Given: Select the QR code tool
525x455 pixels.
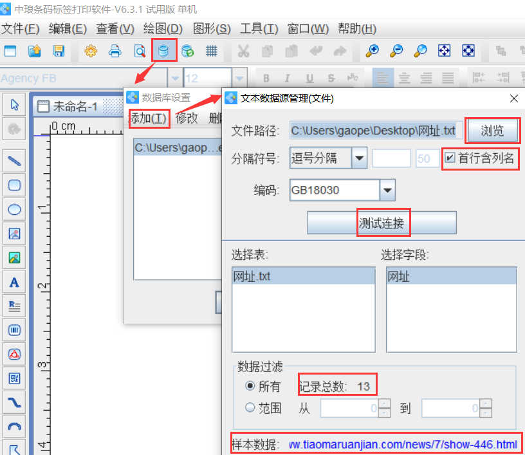Looking at the screenshot, I should (14, 378).
